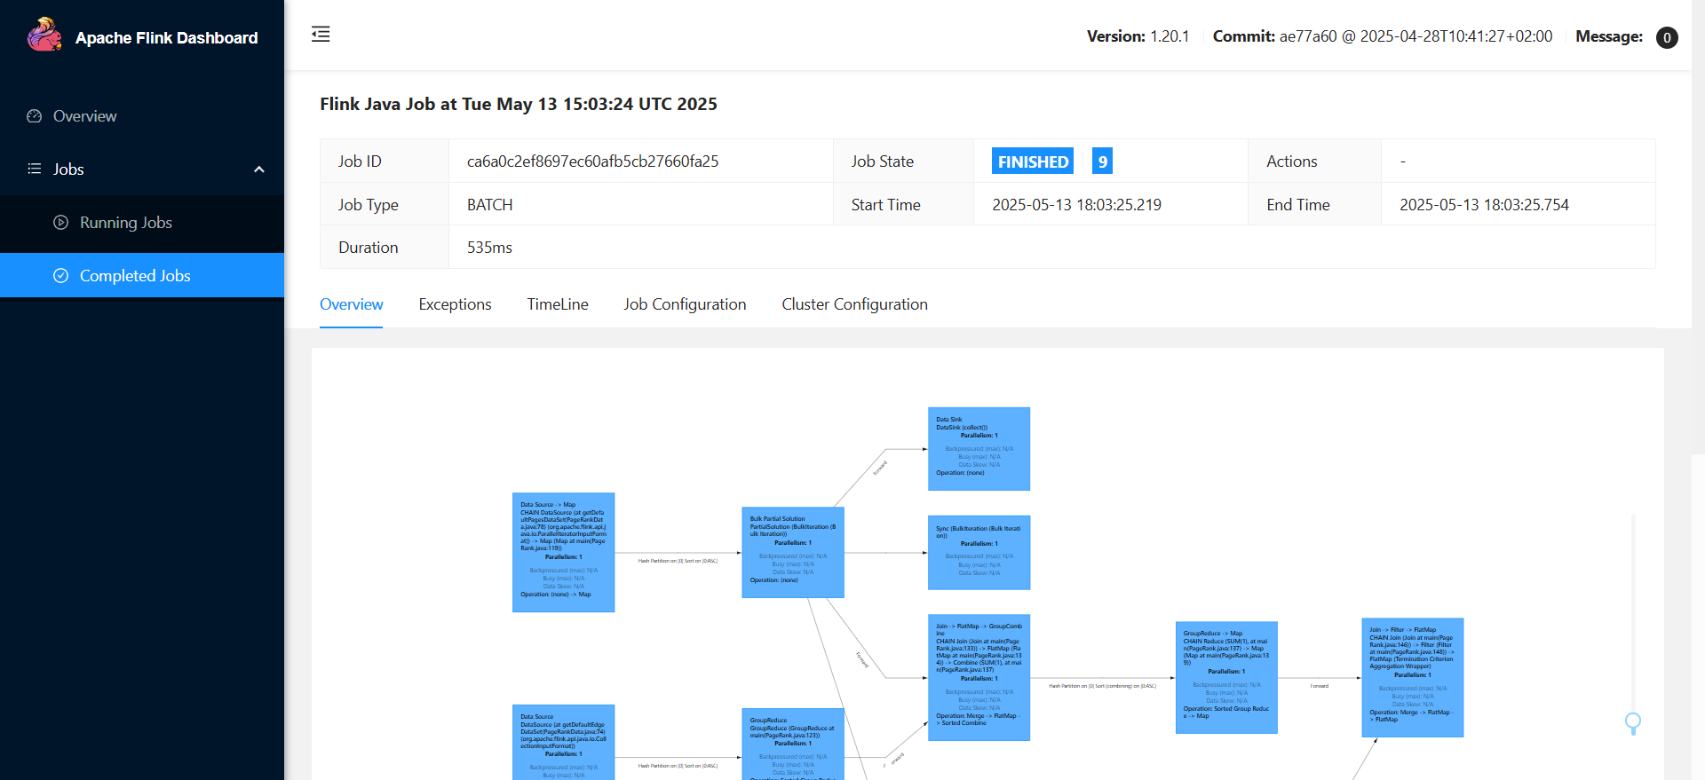1705x780 pixels.
Task: Click the FINISHED job state badge
Action: pos(1033,162)
